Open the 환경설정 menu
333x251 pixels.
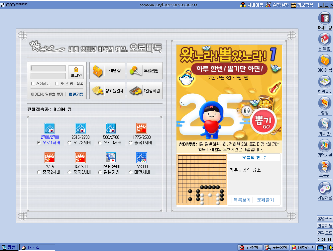[277, 5]
